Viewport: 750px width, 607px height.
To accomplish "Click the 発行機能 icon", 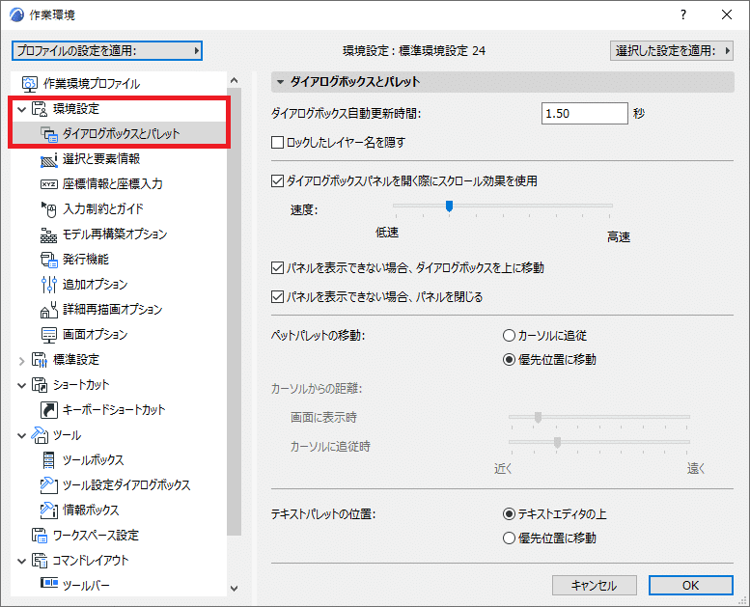I will [x=49, y=260].
